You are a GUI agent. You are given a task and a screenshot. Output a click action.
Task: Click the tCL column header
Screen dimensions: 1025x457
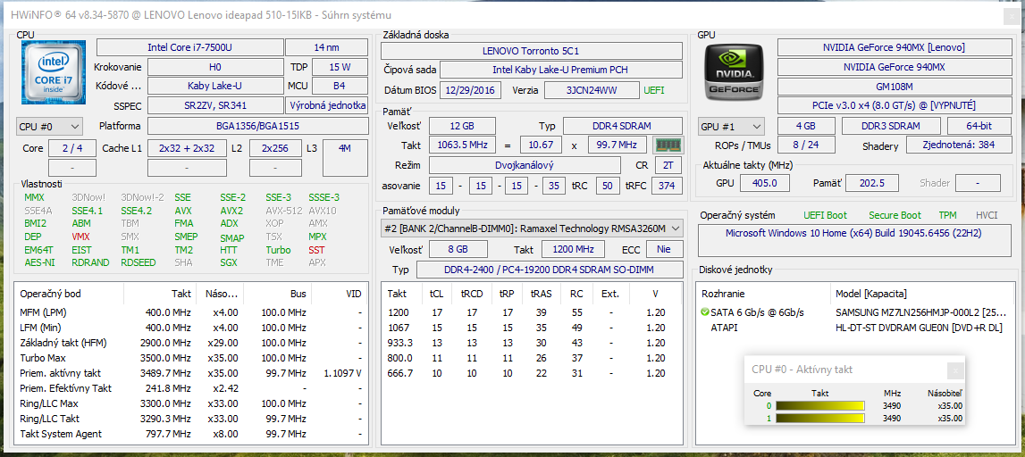[x=436, y=294]
